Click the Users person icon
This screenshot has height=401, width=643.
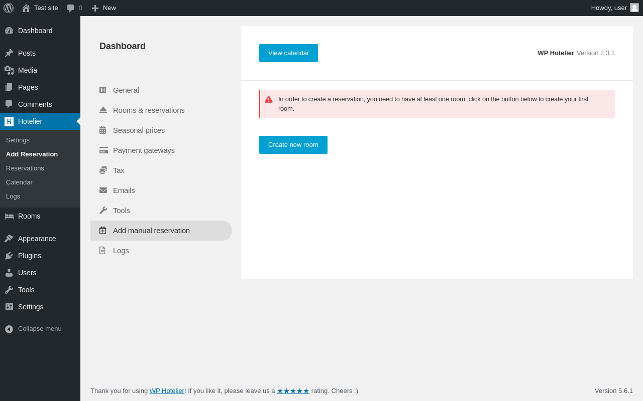(9, 273)
